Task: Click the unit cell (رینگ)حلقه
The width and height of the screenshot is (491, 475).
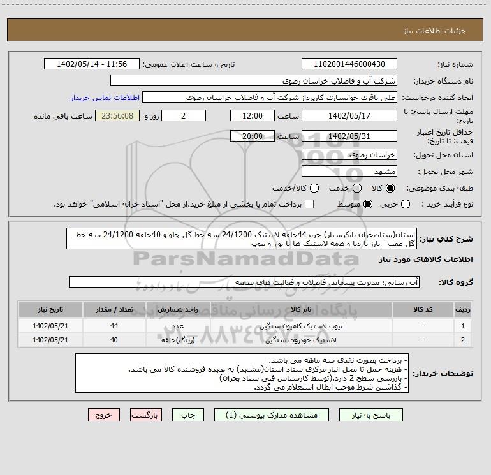Action: [x=178, y=340]
